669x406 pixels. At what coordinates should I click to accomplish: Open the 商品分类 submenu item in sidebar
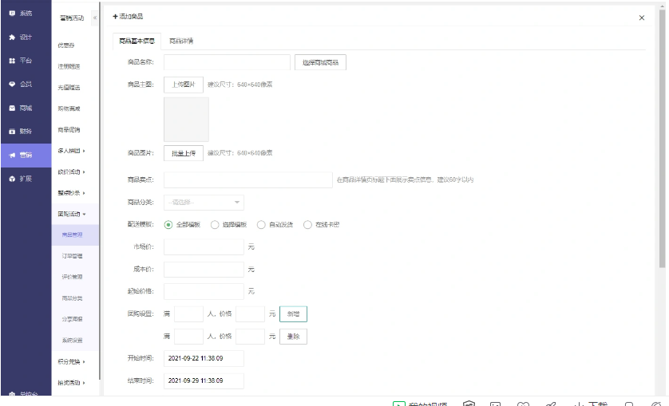pyautogui.click(x=72, y=298)
